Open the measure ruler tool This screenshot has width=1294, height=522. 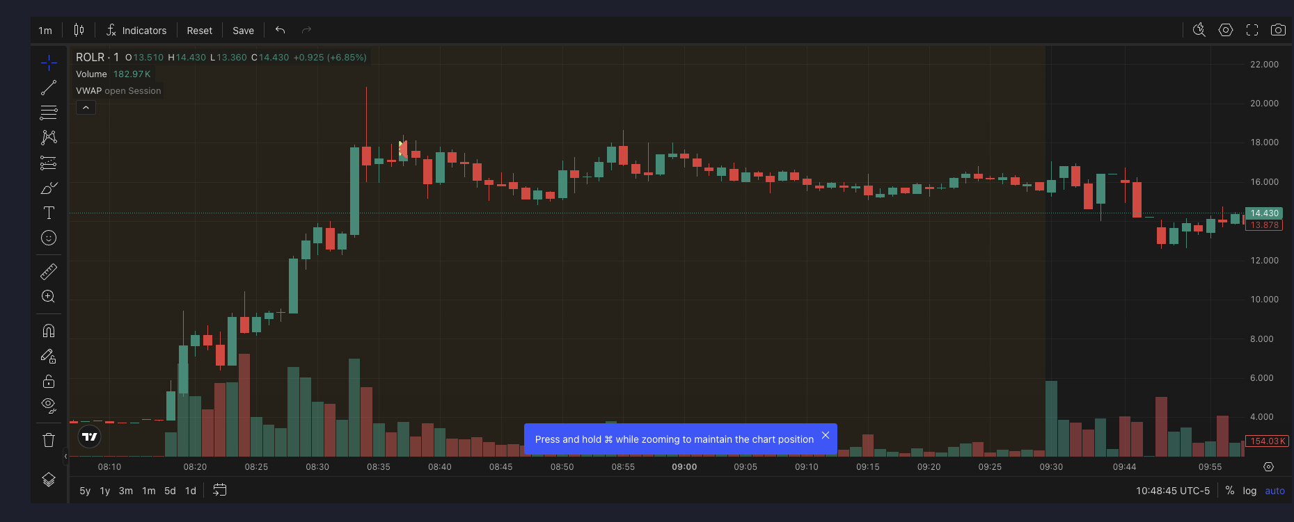pos(49,271)
